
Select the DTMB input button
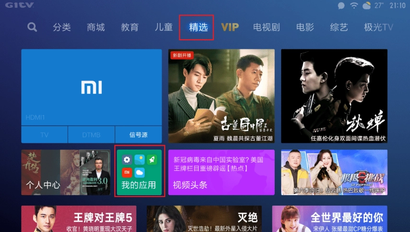(x=91, y=135)
